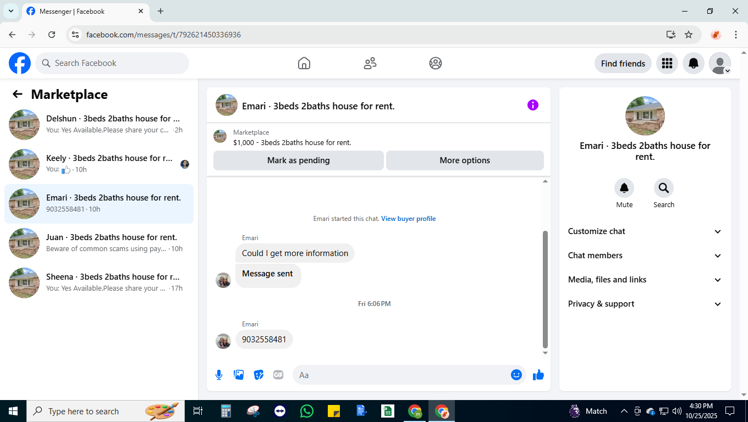The width and height of the screenshot is (748, 422).
Task: Open the Friends icon in top navigation
Action: click(x=370, y=63)
